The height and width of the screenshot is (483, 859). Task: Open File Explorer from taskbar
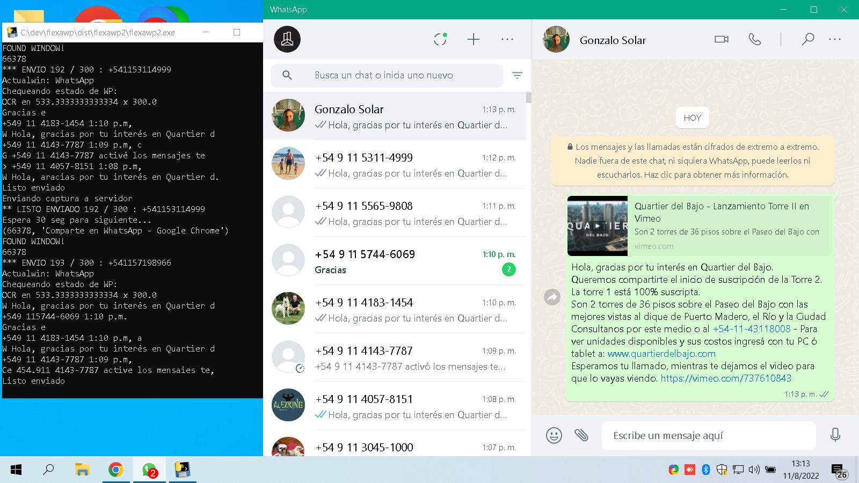(x=82, y=470)
